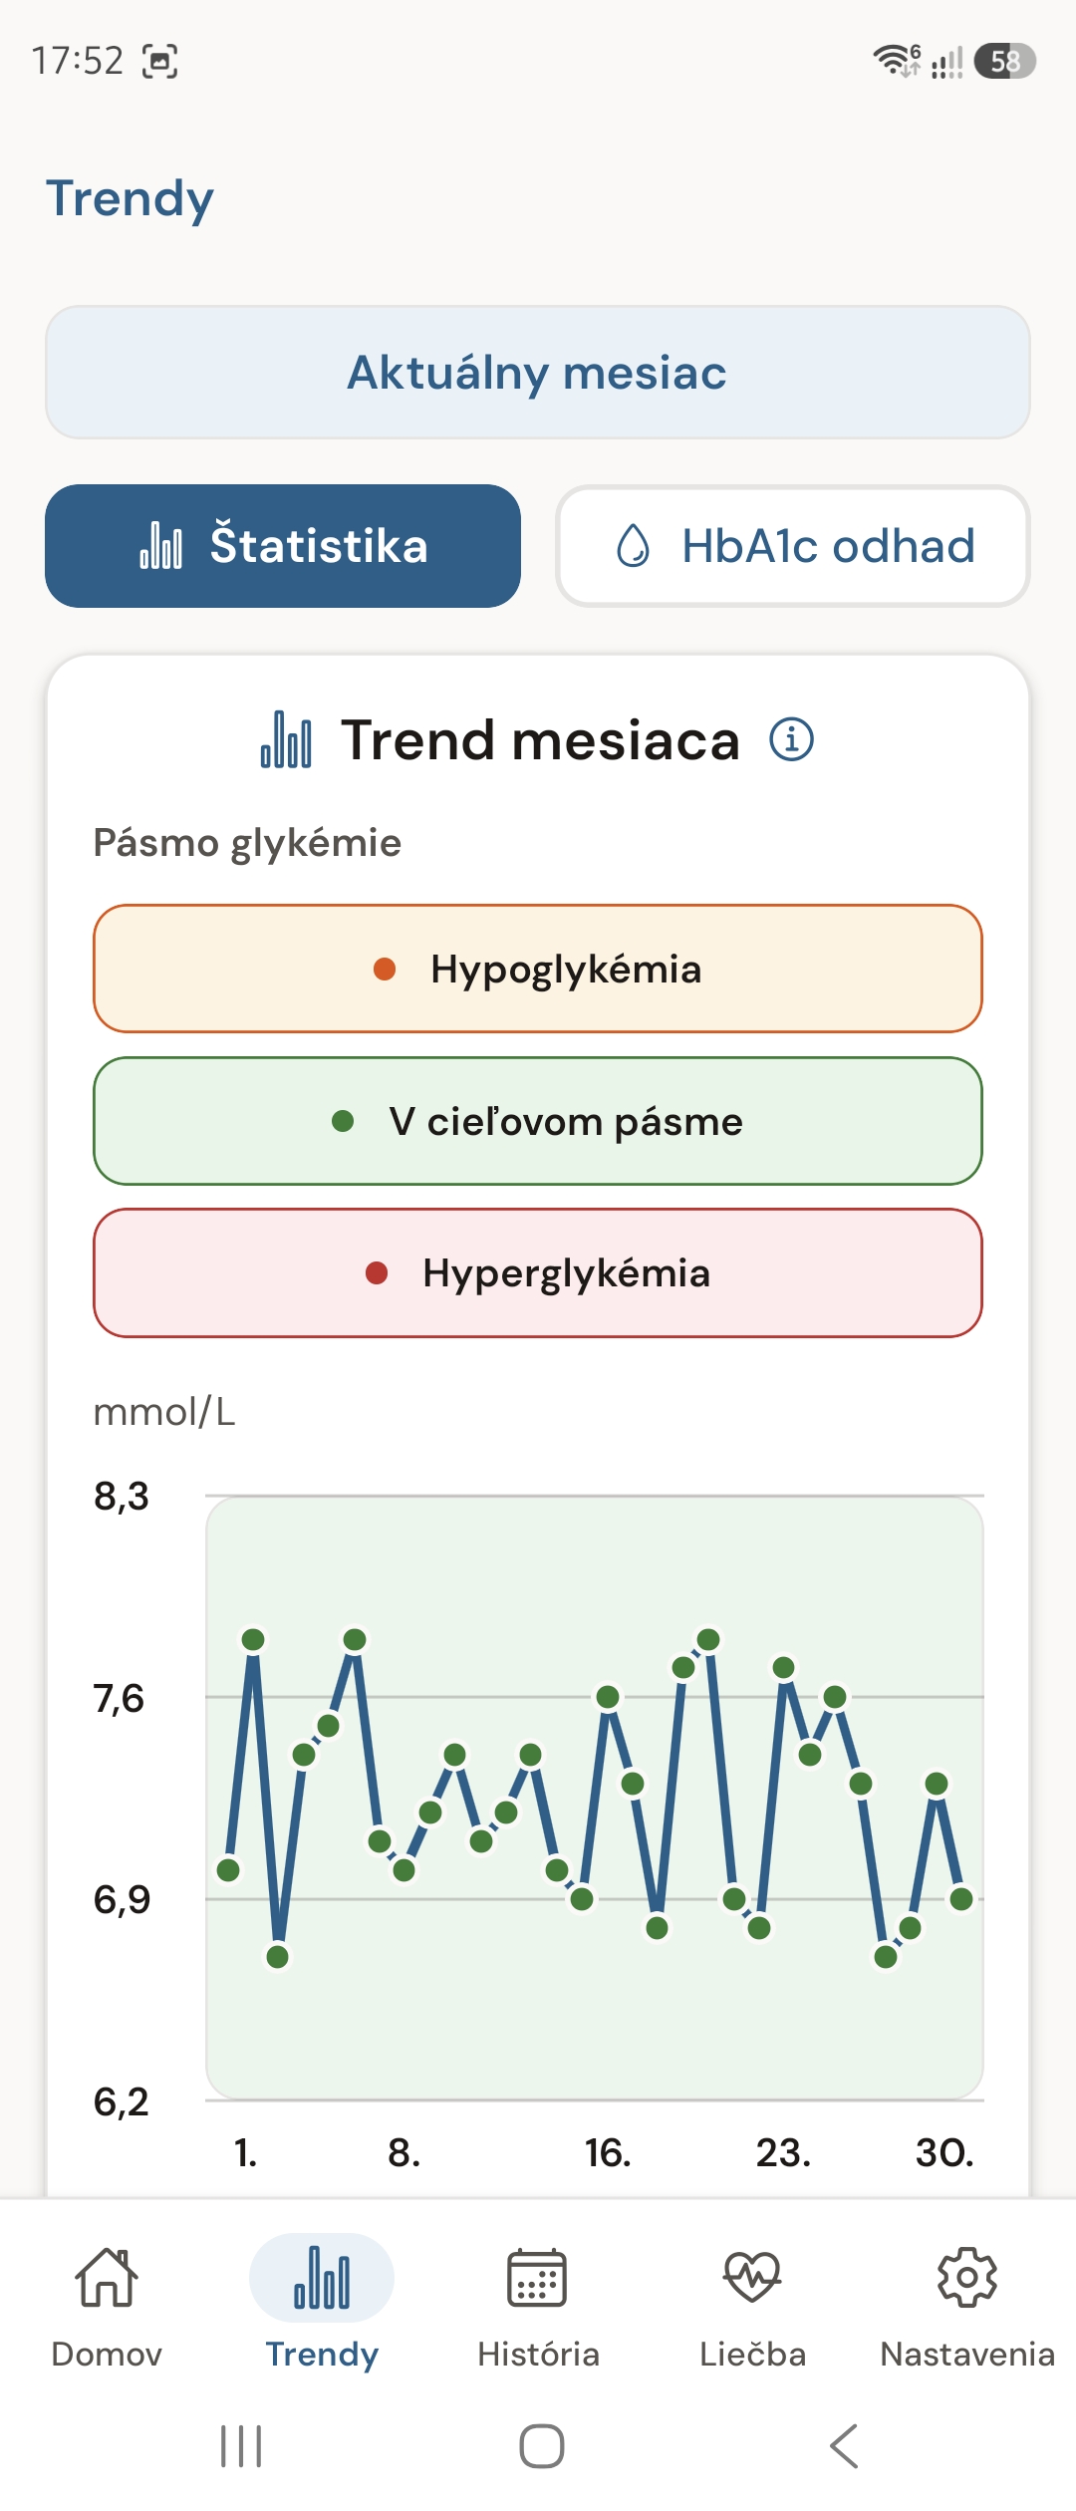
Task: Open the Domov home icon
Action: pyautogui.click(x=107, y=2277)
